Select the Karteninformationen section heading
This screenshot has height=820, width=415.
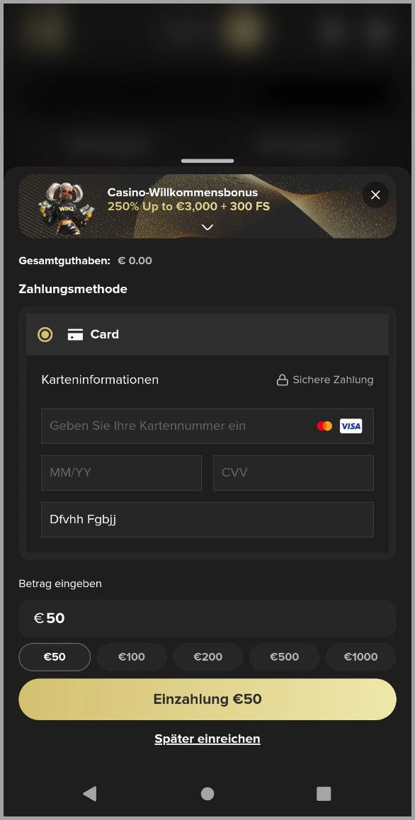click(99, 380)
